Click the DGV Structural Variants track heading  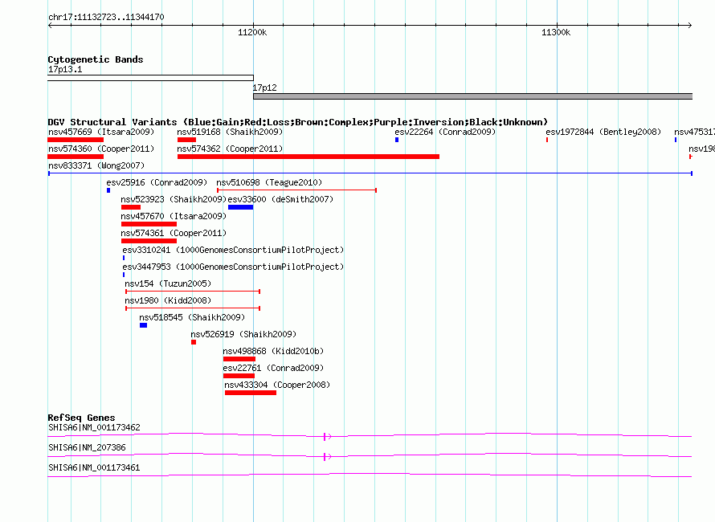[x=298, y=122]
